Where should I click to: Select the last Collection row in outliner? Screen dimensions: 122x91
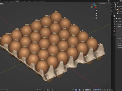pos(119,13)
